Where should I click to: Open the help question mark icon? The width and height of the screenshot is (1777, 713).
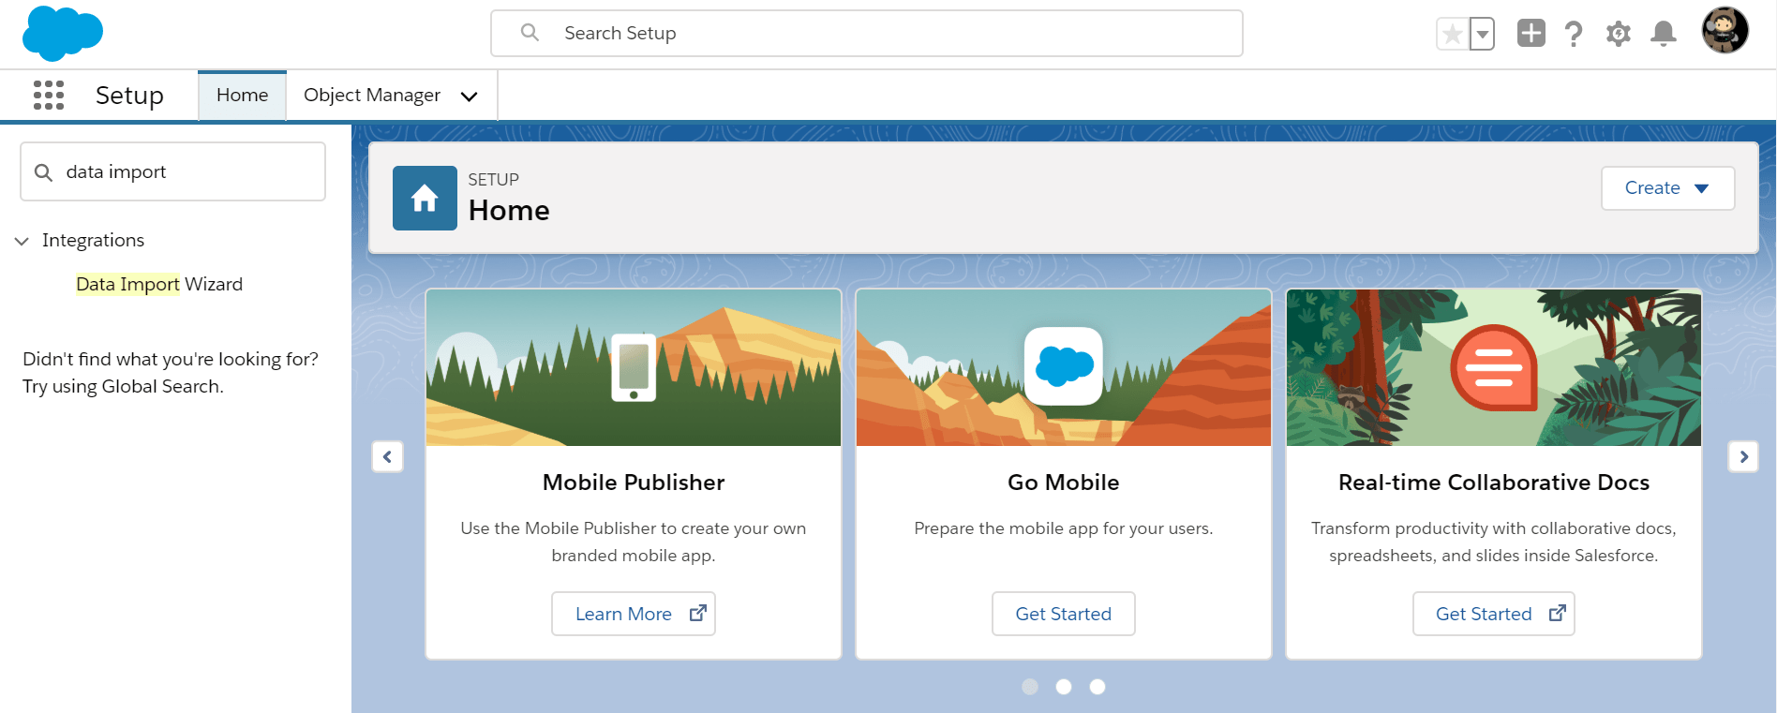coord(1574,34)
